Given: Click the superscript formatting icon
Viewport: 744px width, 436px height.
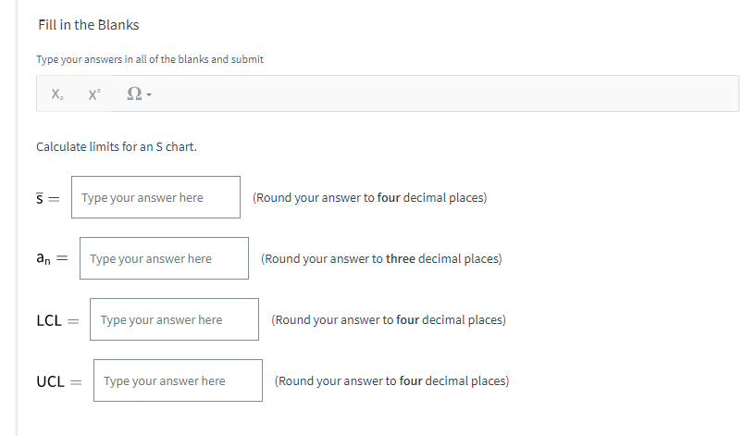Looking at the screenshot, I should 93,94.
